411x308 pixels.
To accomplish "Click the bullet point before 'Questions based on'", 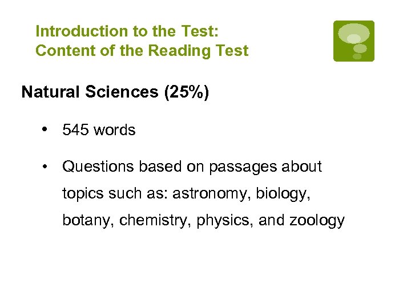I will pos(44,167).
